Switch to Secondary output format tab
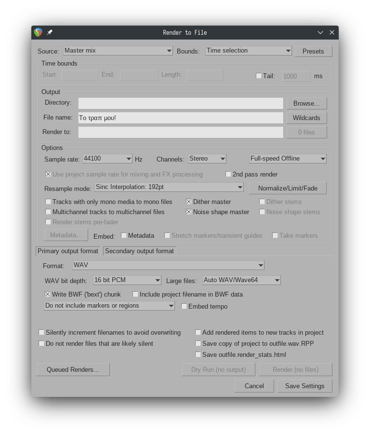Viewport: 370px width, 434px height. pyautogui.click(x=139, y=251)
